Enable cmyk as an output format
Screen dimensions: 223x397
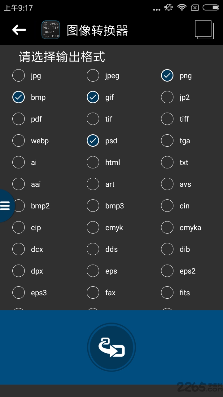click(93, 227)
